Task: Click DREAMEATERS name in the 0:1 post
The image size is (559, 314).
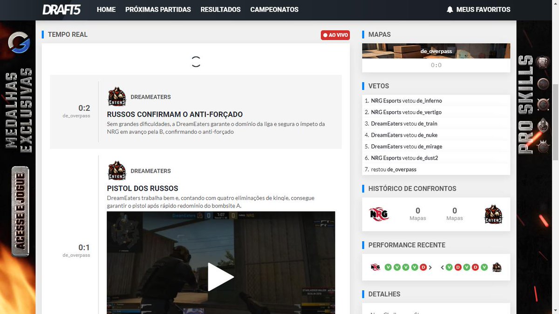Action: point(150,171)
